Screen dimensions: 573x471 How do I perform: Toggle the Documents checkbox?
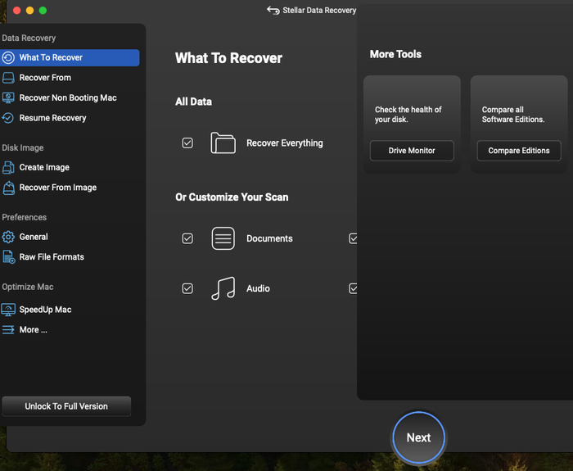click(187, 238)
